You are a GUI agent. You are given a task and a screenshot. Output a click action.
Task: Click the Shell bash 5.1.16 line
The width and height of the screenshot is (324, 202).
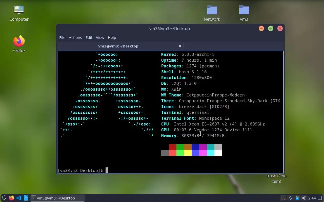184,72
